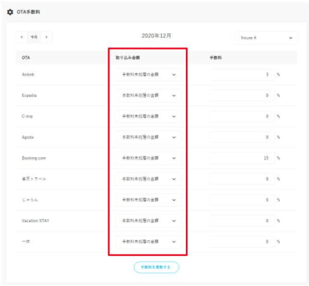This screenshot has height=286, width=309.
Task: Go to previous month with left arrow
Action: 22,37
